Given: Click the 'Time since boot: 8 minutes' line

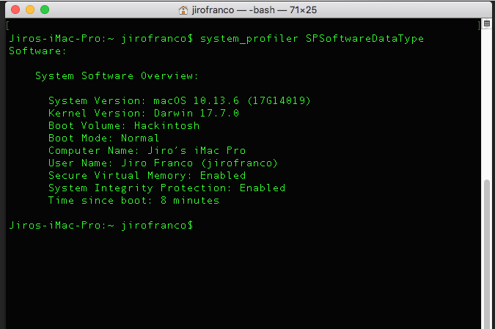Looking at the screenshot, I should point(133,200).
